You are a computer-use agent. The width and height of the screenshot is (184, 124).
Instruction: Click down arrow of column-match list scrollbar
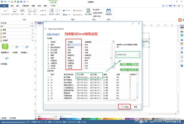pyautogui.click(x=114, y=68)
